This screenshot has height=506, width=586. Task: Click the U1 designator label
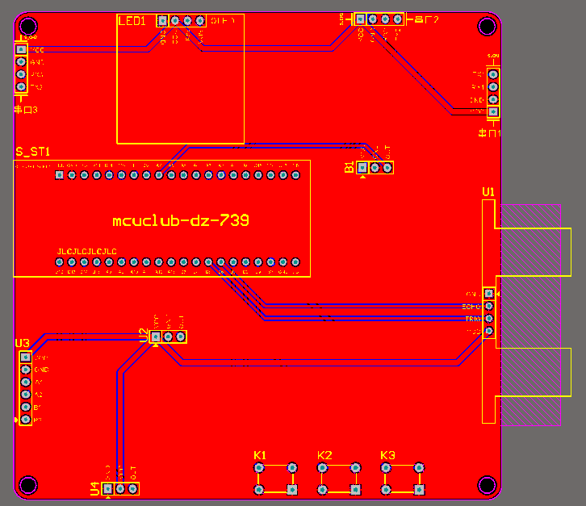488,192
